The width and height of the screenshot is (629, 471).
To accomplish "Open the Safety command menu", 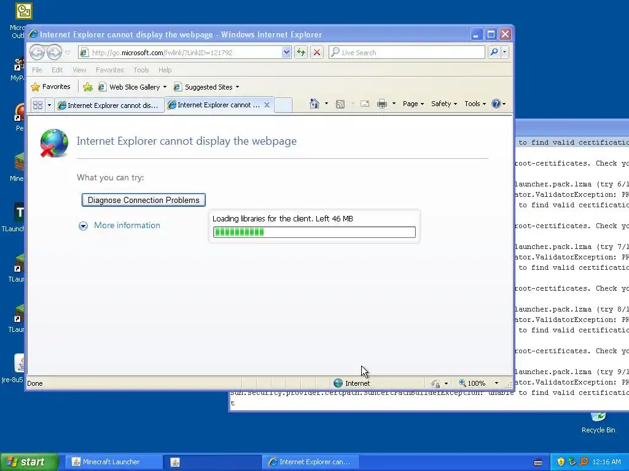I will tap(443, 104).
